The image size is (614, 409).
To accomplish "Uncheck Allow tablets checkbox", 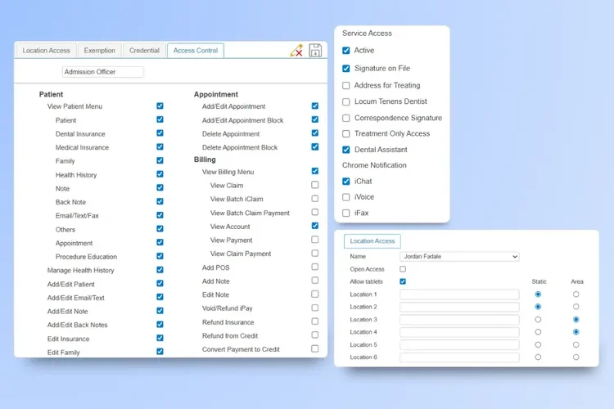I will [403, 281].
